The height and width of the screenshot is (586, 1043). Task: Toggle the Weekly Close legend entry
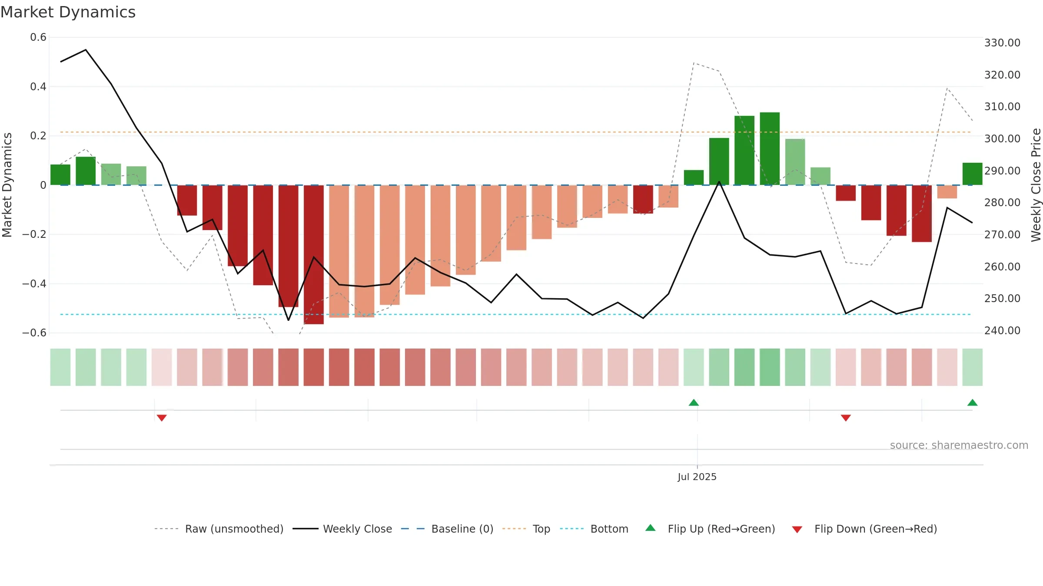(x=342, y=529)
